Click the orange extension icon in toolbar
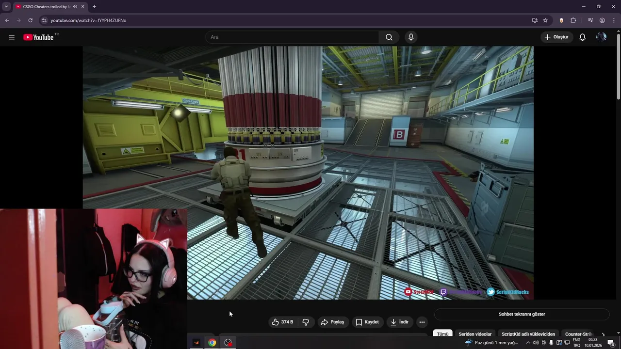The image size is (621, 349). pyautogui.click(x=561, y=20)
